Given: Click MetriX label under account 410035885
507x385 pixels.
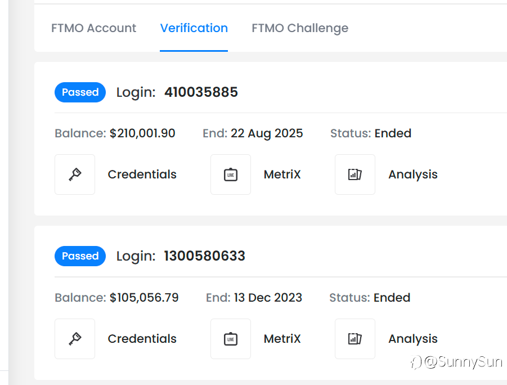Looking at the screenshot, I should point(282,174).
